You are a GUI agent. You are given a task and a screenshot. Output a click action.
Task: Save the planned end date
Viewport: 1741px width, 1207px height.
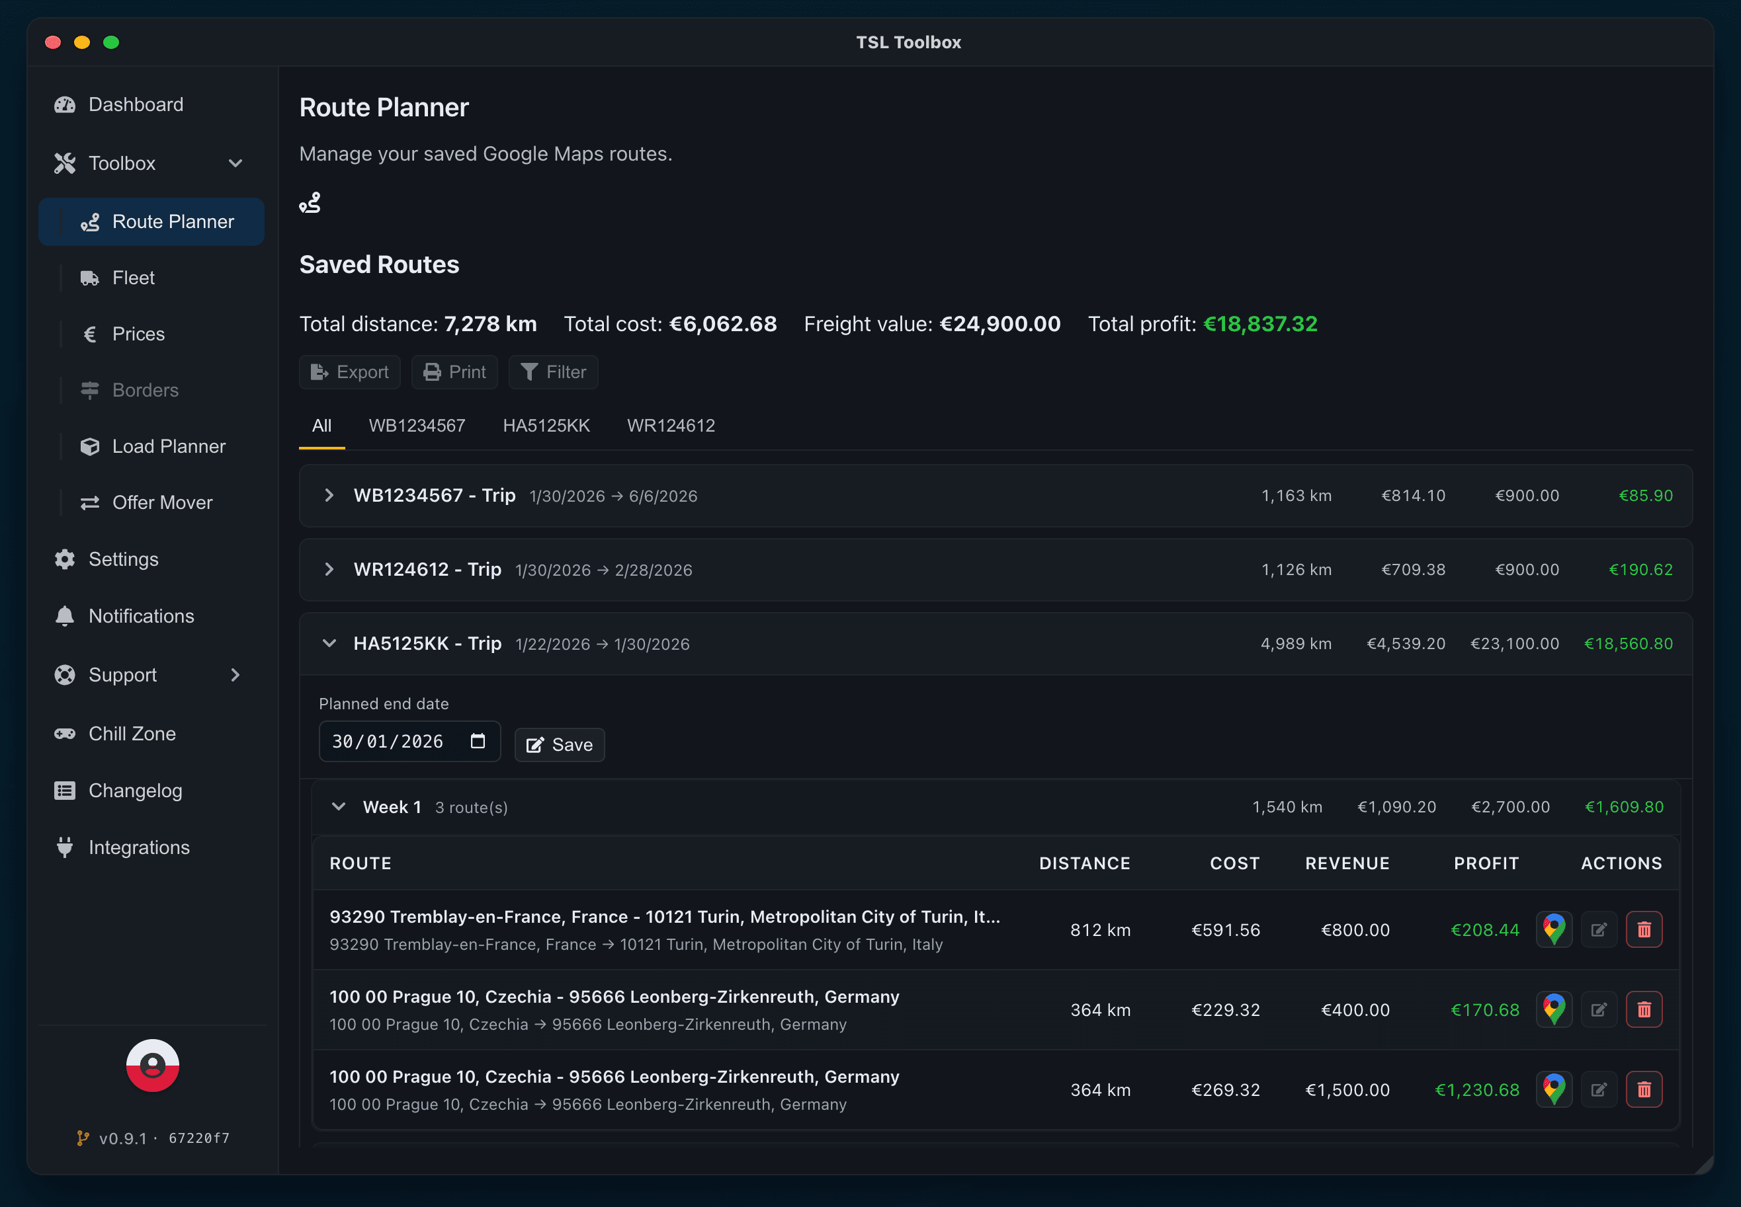[x=559, y=745]
